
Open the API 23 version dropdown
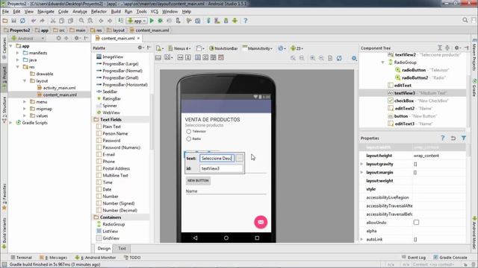pos(297,48)
